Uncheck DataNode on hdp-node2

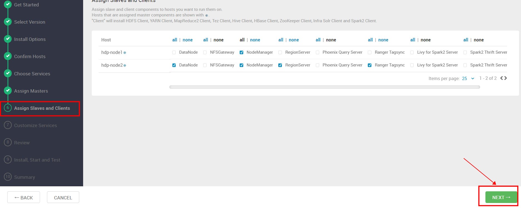click(x=174, y=65)
